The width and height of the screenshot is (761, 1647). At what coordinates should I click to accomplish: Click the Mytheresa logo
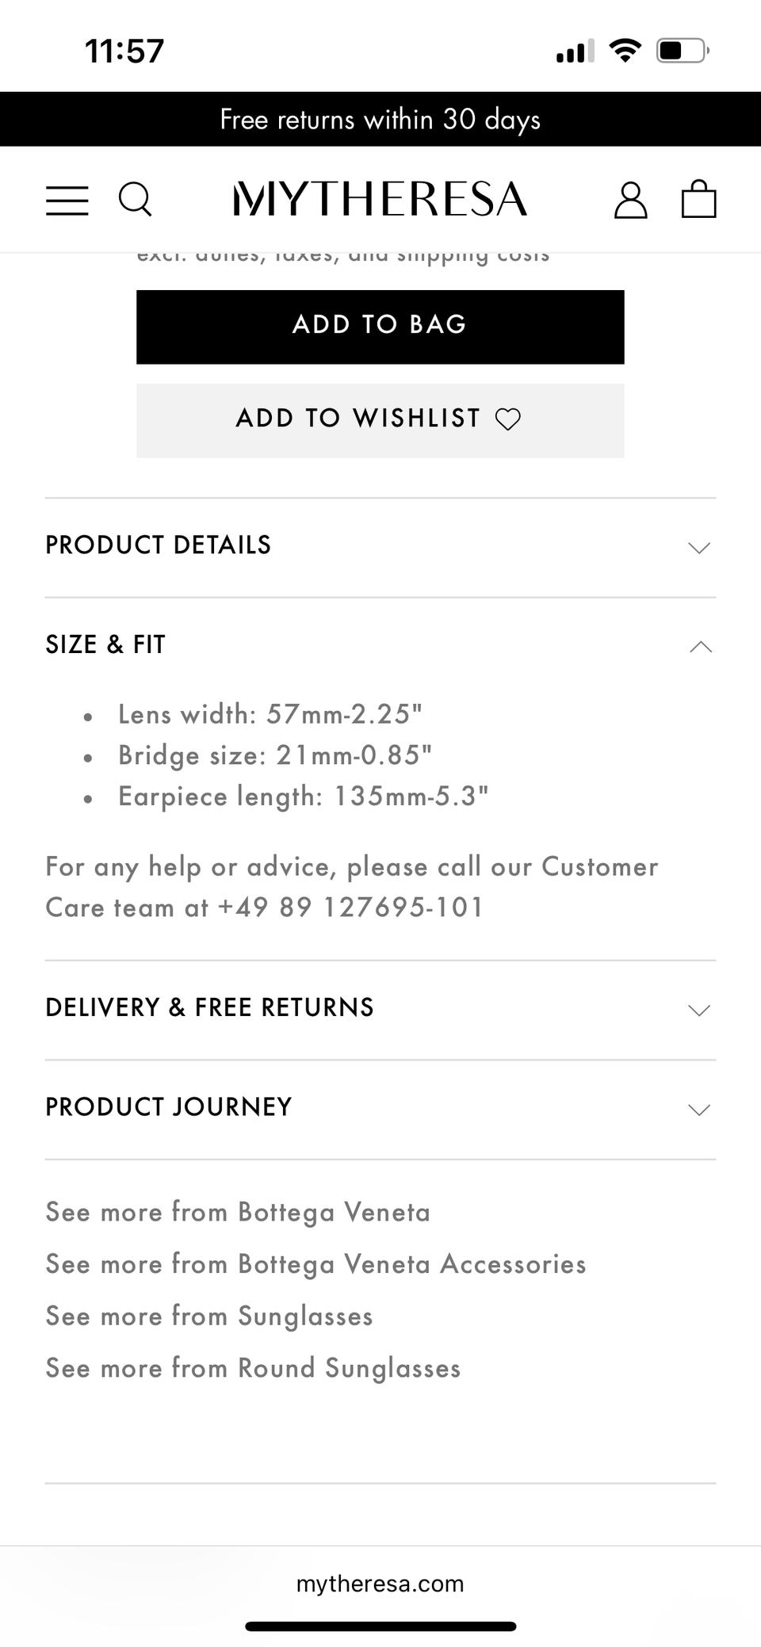point(380,199)
